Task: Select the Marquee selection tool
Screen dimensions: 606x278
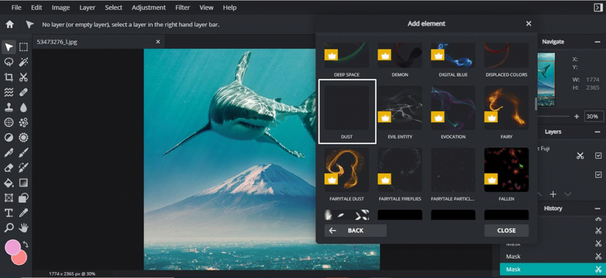Action: pos(24,47)
